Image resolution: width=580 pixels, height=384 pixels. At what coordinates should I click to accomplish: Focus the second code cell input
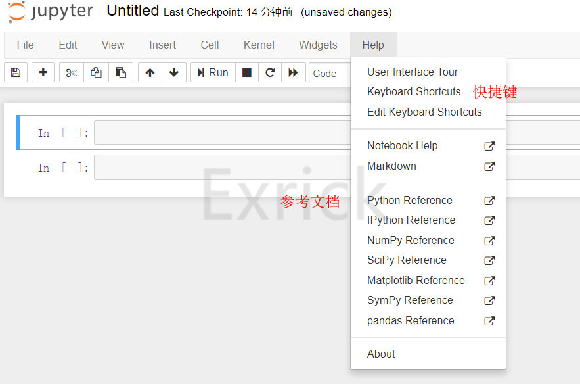pos(222,168)
